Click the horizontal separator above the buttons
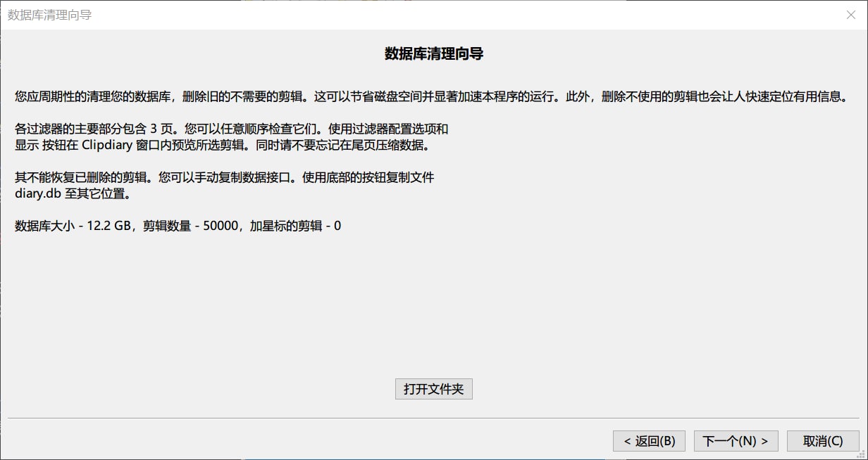 pos(433,419)
